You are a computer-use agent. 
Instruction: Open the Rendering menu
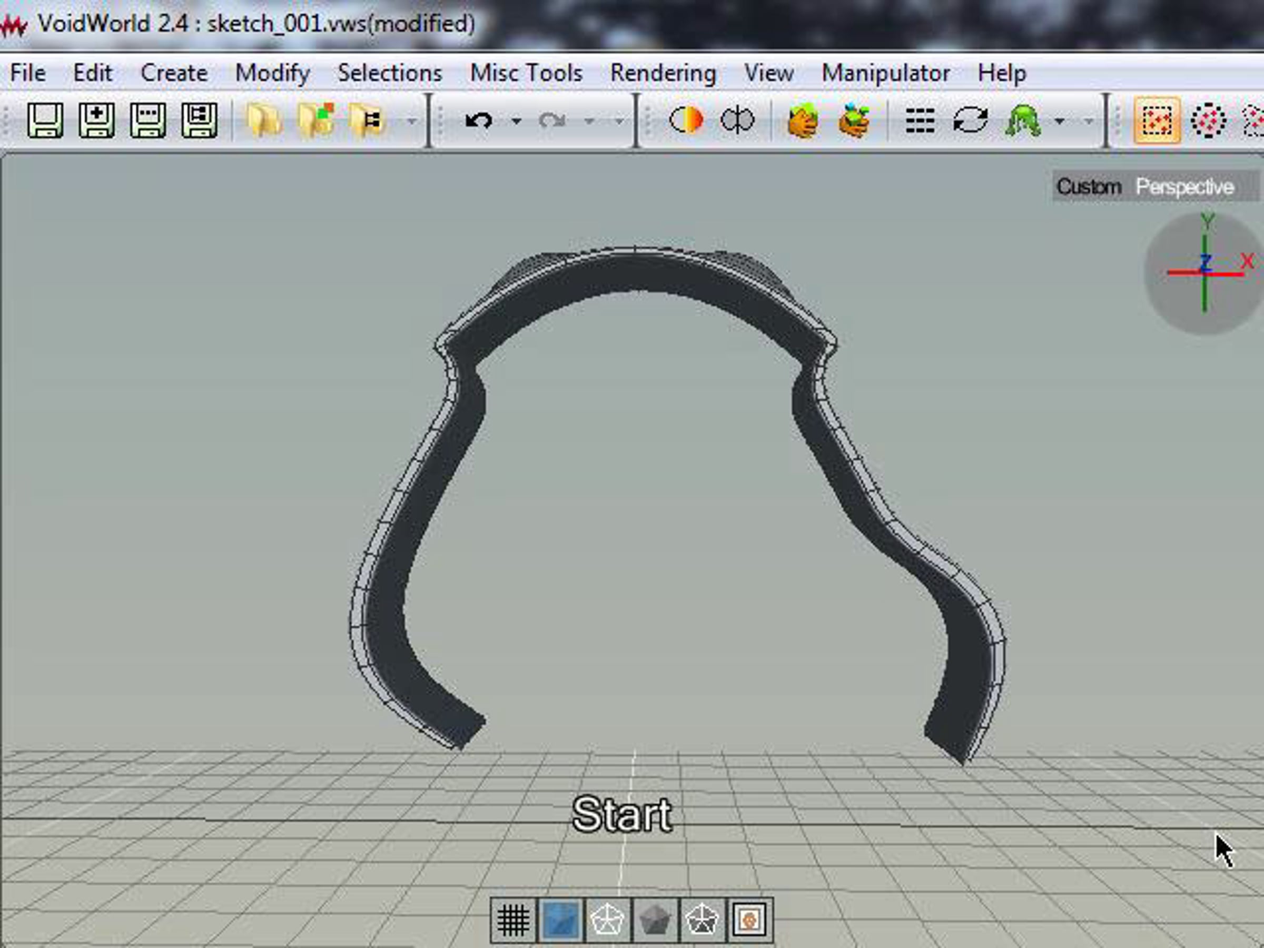point(663,73)
